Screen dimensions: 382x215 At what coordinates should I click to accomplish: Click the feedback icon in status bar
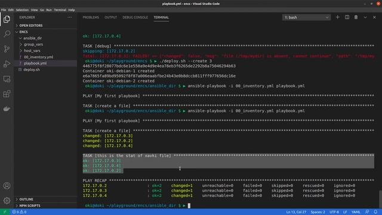click(367, 212)
